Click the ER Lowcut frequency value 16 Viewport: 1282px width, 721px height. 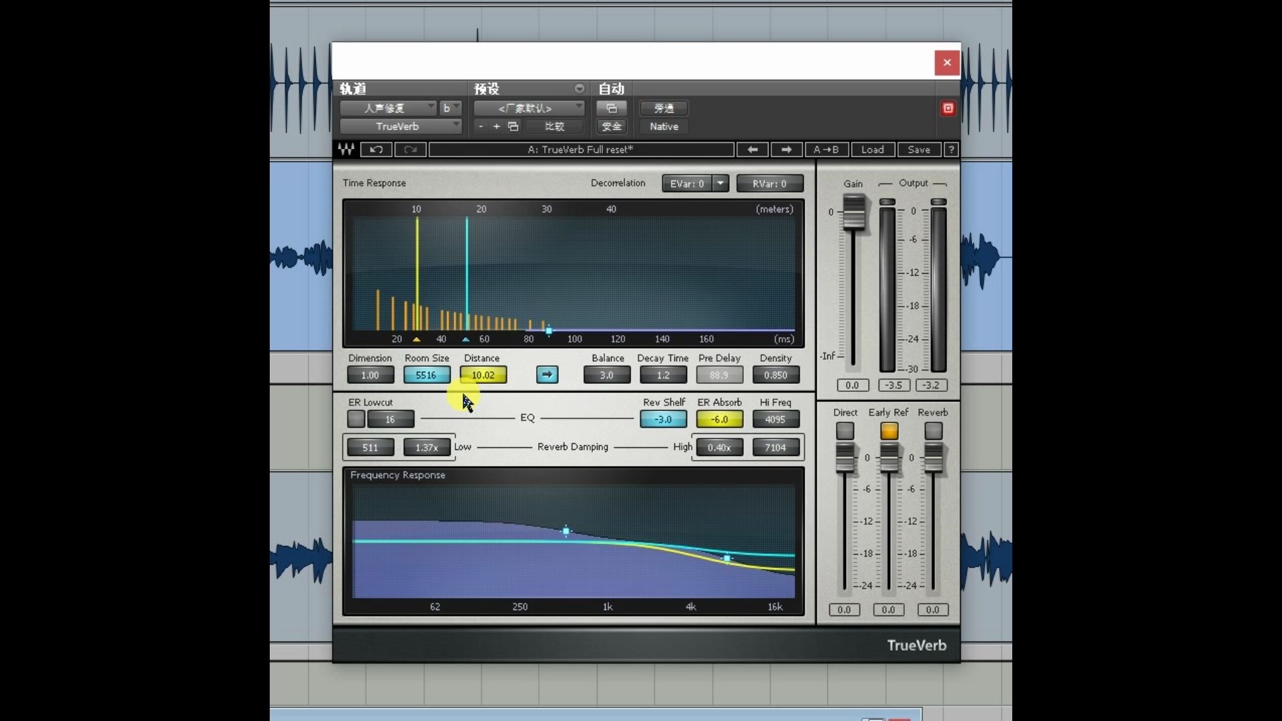(390, 419)
